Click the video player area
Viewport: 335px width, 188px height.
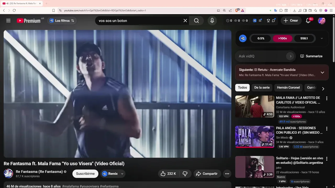(118, 94)
